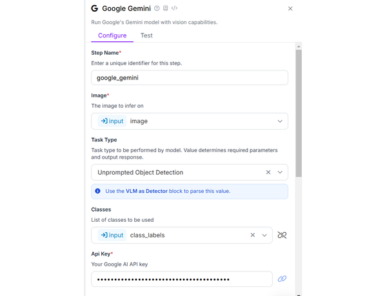Click the Google Gemini logo icon

[x=95, y=8]
